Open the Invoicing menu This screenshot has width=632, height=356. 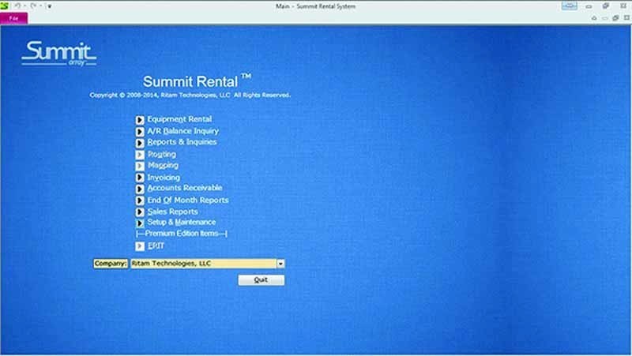click(164, 177)
